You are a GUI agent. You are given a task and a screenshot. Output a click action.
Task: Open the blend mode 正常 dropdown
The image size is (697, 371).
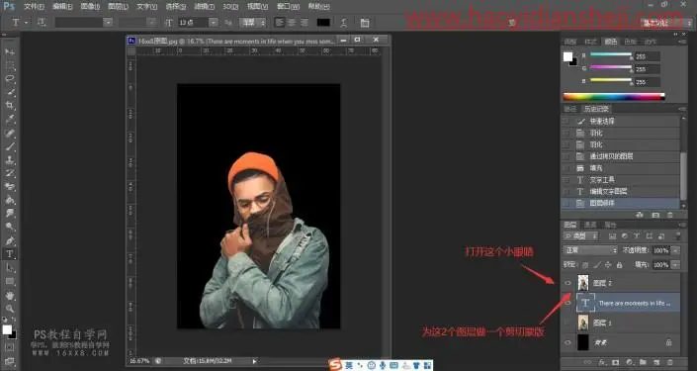coord(590,250)
